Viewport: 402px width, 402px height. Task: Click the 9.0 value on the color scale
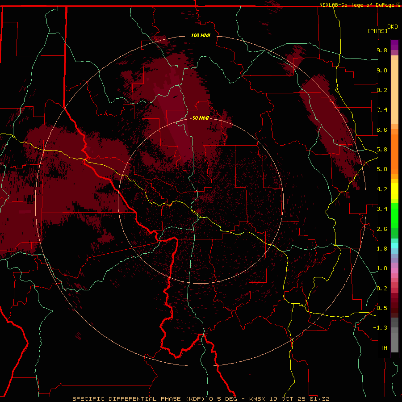click(x=382, y=70)
